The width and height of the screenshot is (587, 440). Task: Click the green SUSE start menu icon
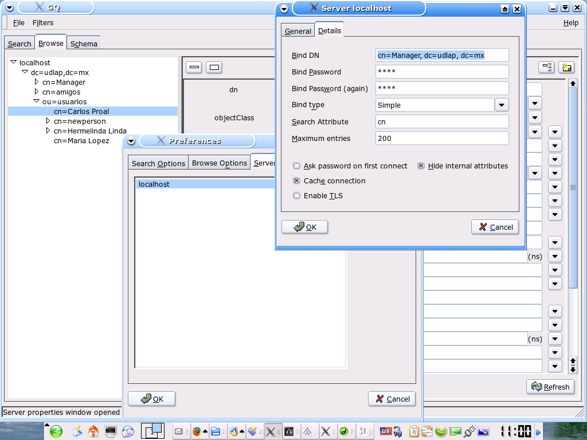(x=56, y=431)
